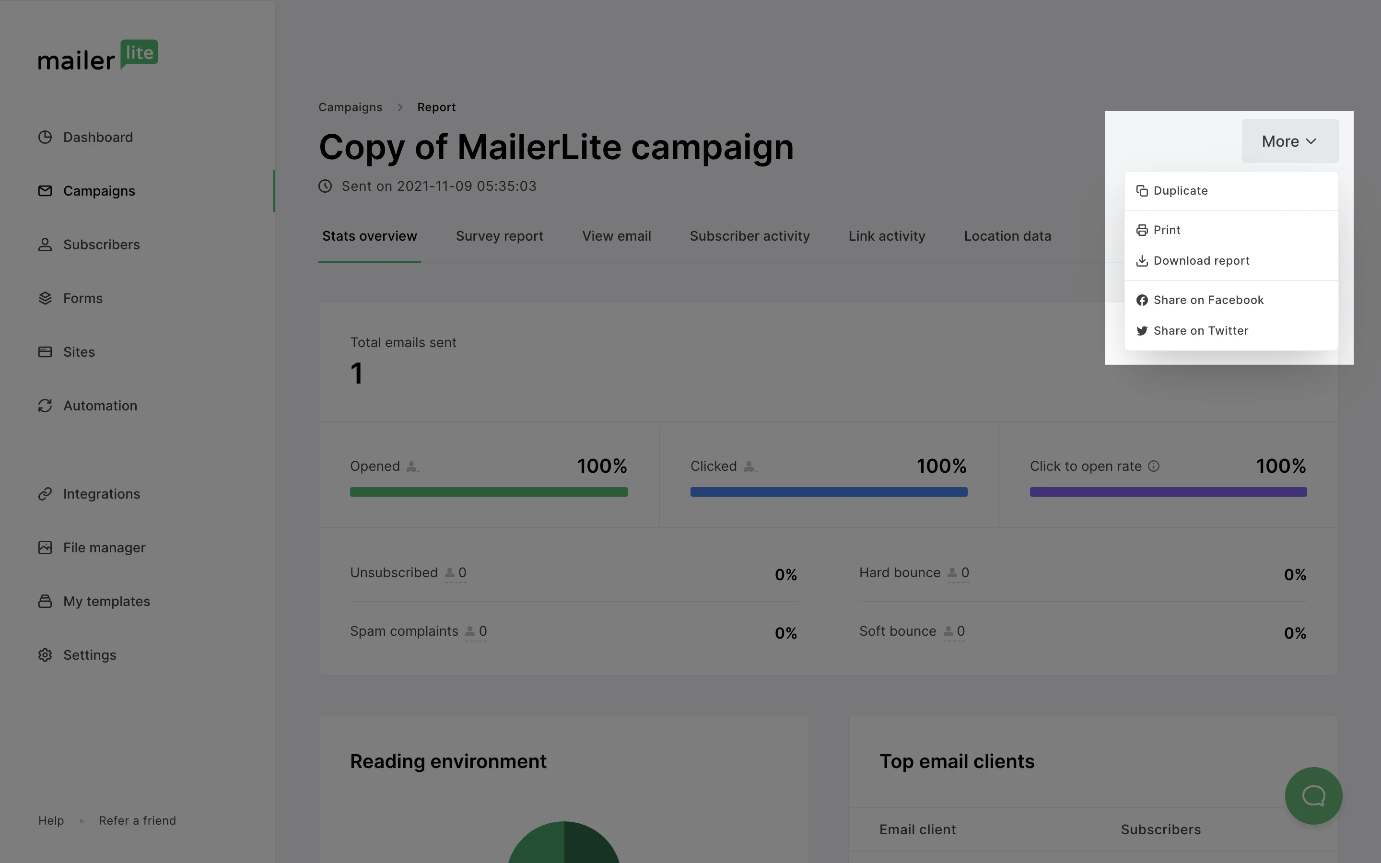The image size is (1381, 863).
Task: Click the MailerLite logo
Action: click(98, 55)
